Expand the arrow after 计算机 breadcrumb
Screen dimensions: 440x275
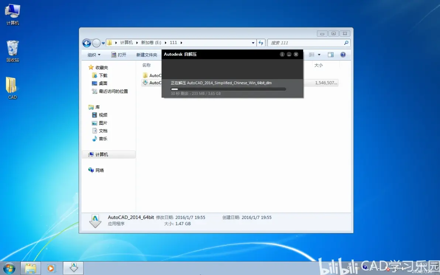tap(137, 43)
